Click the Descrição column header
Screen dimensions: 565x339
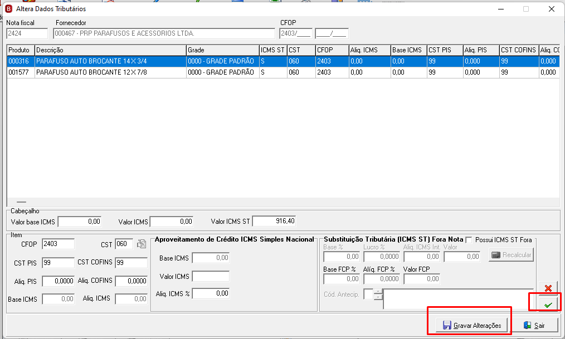[x=111, y=50]
